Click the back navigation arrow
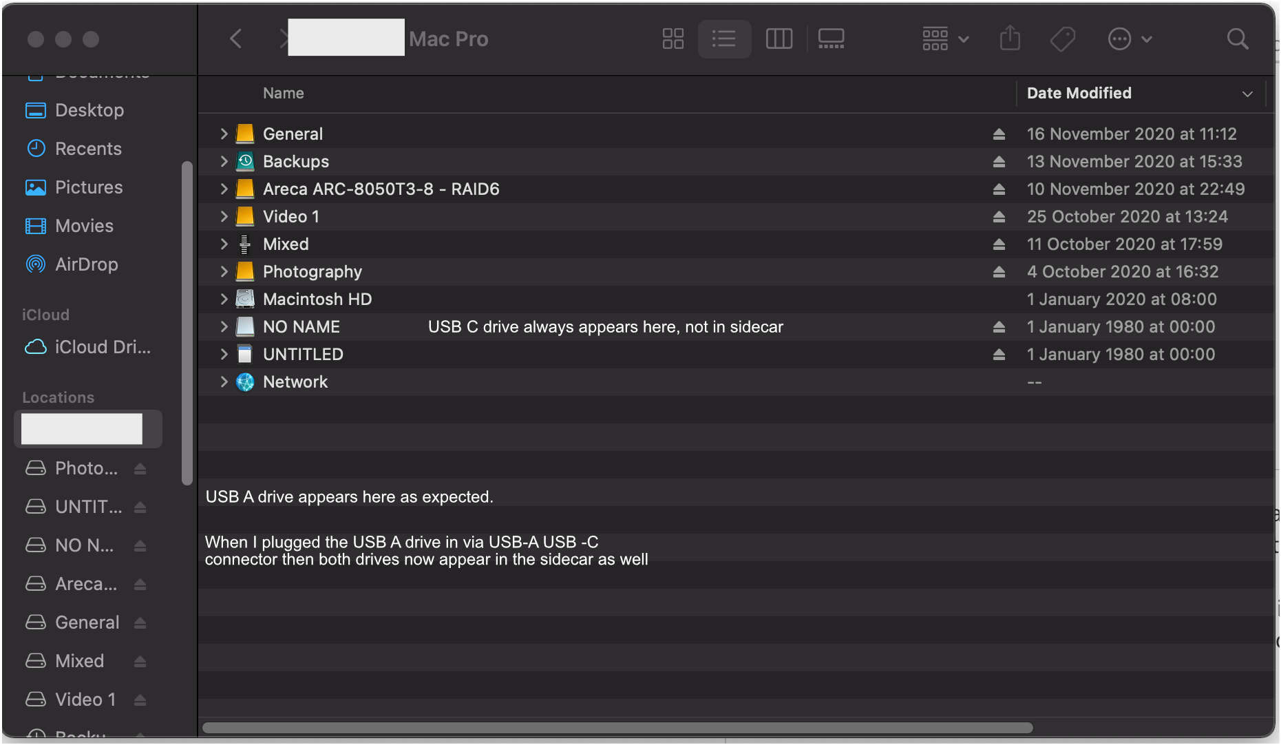This screenshot has height=745, width=1281. pyautogui.click(x=235, y=39)
